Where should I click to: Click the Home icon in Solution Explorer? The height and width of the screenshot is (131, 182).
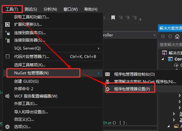(177, 37)
